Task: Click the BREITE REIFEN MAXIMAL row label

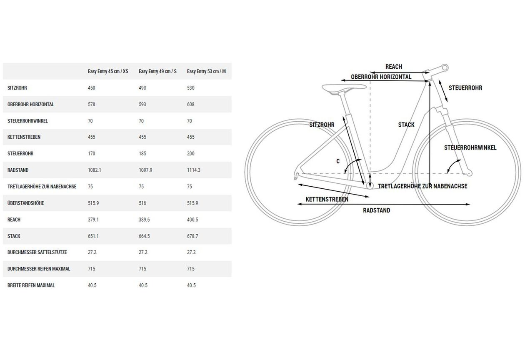Action: click(x=31, y=285)
